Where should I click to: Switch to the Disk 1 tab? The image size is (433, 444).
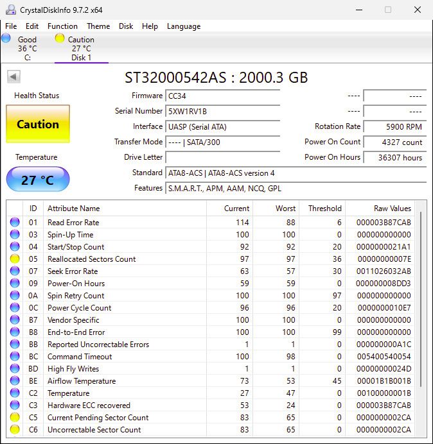82,48
